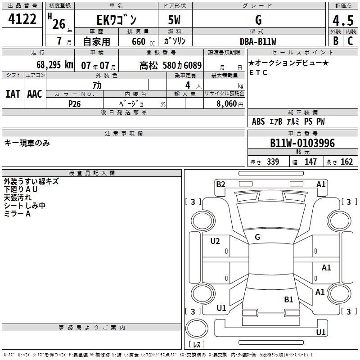The height and width of the screenshot is (360, 360).
Task: Click the 車検 expiry 07年07月
Action: [x=99, y=66]
